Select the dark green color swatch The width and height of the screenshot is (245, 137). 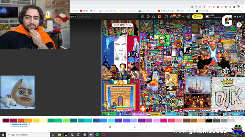(x=51, y=121)
